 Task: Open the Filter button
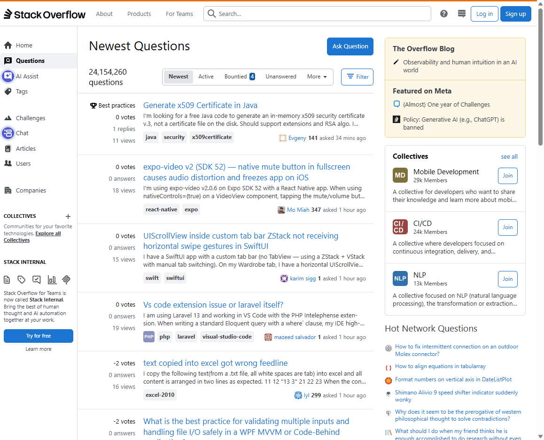(357, 77)
